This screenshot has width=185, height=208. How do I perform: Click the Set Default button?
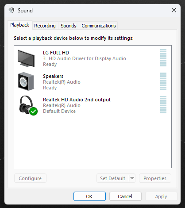113,178
